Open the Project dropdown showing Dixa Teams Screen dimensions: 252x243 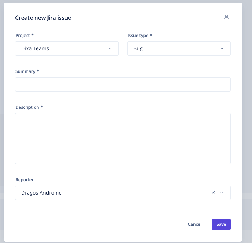(67, 48)
